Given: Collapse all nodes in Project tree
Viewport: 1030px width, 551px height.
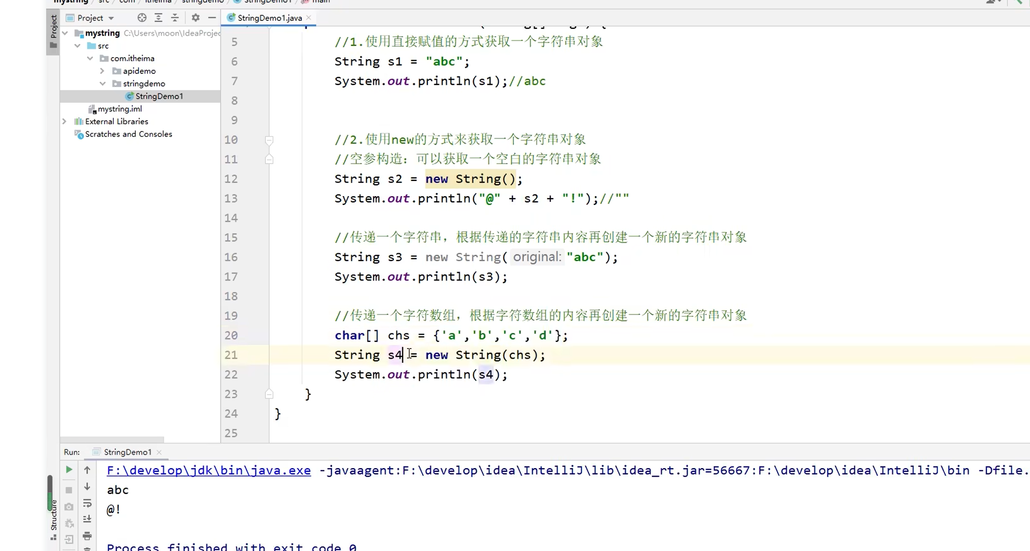Looking at the screenshot, I should 175,17.
